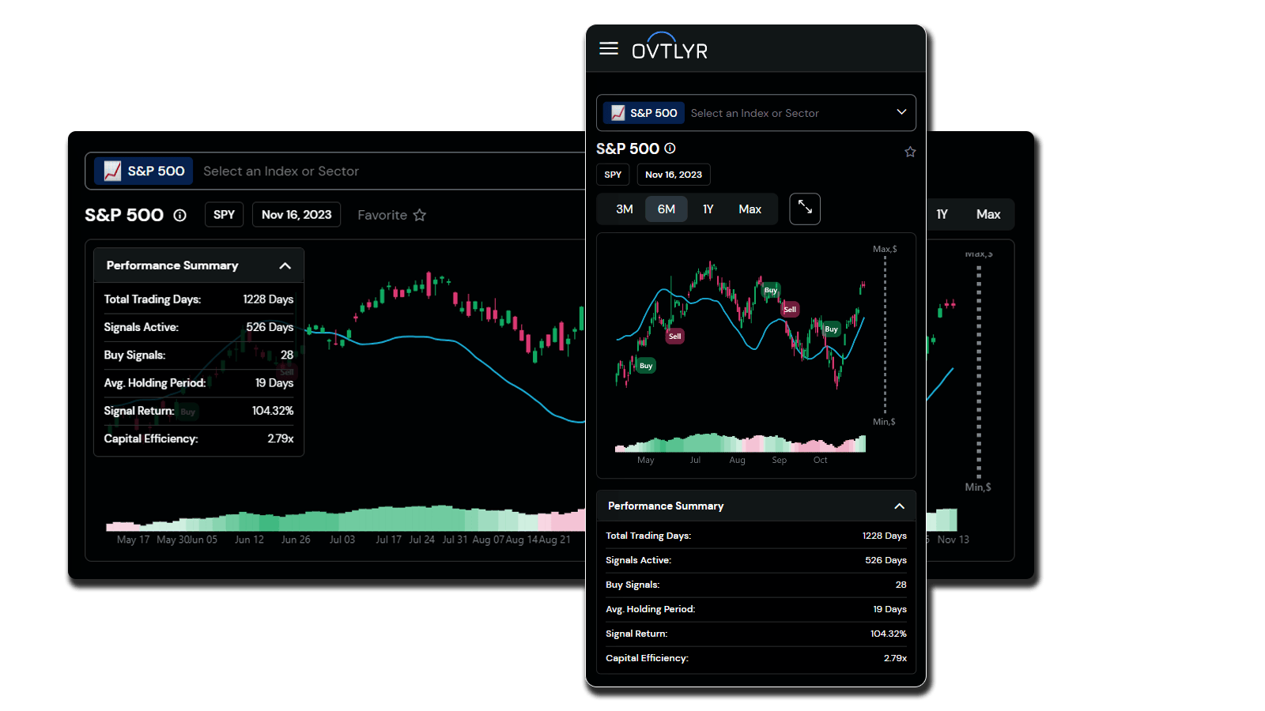Viewport: 1265px width, 711px height.
Task: Open the hamburger menu in the mobile header
Action: (x=608, y=49)
